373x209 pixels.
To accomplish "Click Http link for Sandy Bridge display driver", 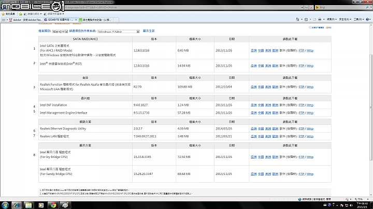I will pos(310,174).
